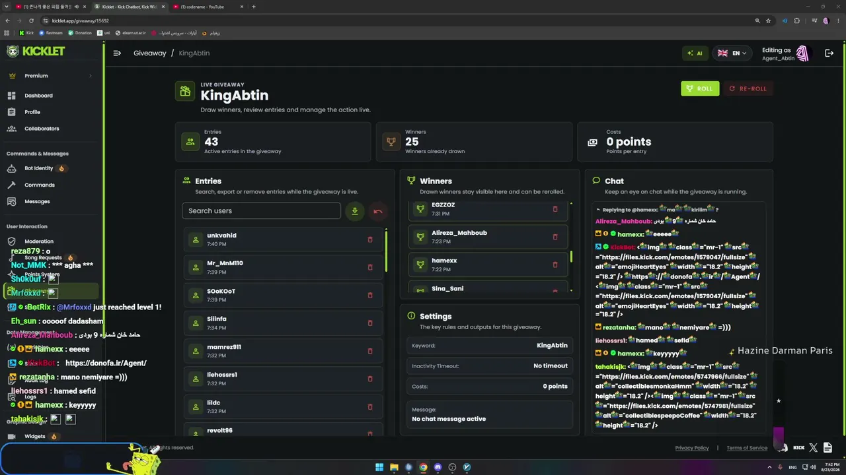Open Discord from the taskbar
The width and height of the screenshot is (846, 475).
click(x=438, y=467)
